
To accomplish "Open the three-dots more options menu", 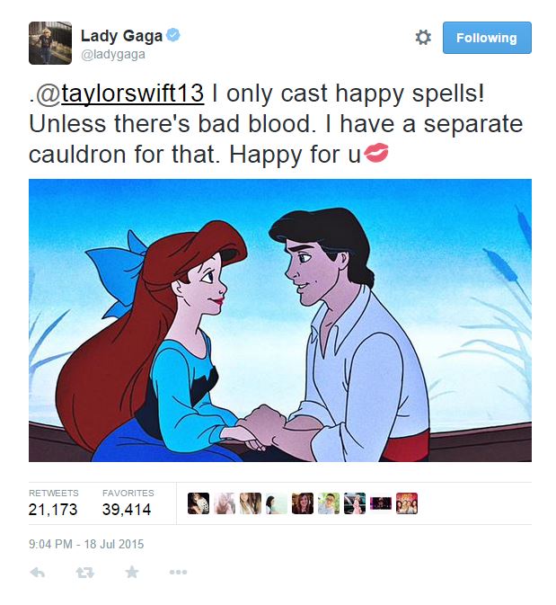I will (178, 573).
